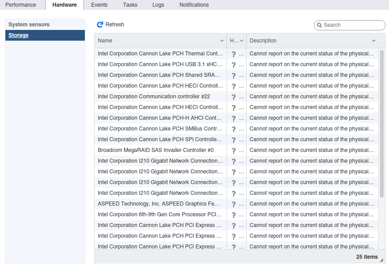Select Storage in the left sidebar
The image size is (389, 269).
coord(18,35)
